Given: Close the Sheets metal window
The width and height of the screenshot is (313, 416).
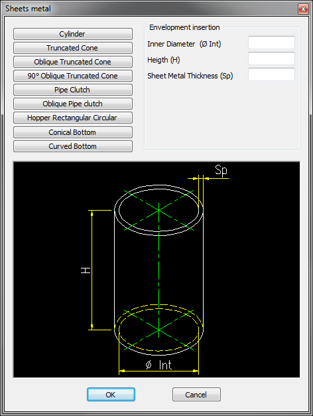Looking at the screenshot, I should [x=303, y=9].
